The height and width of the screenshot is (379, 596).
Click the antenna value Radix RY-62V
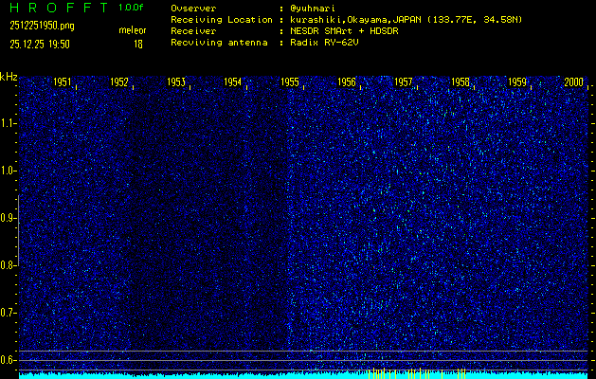pos(324,43)
